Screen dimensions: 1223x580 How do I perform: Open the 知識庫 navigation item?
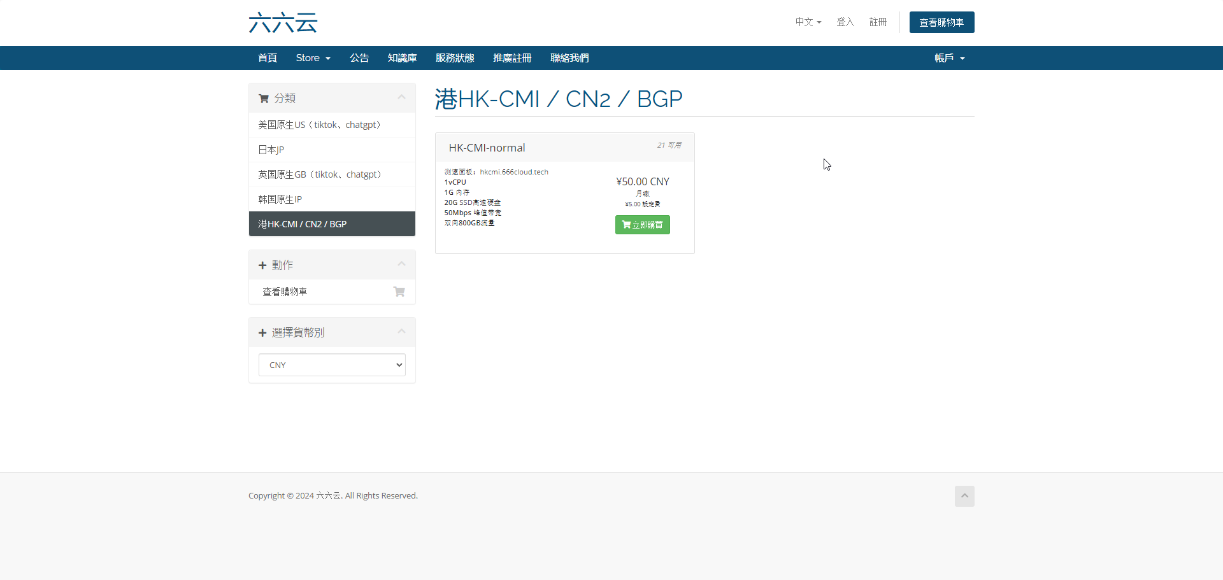click(402, 58)
